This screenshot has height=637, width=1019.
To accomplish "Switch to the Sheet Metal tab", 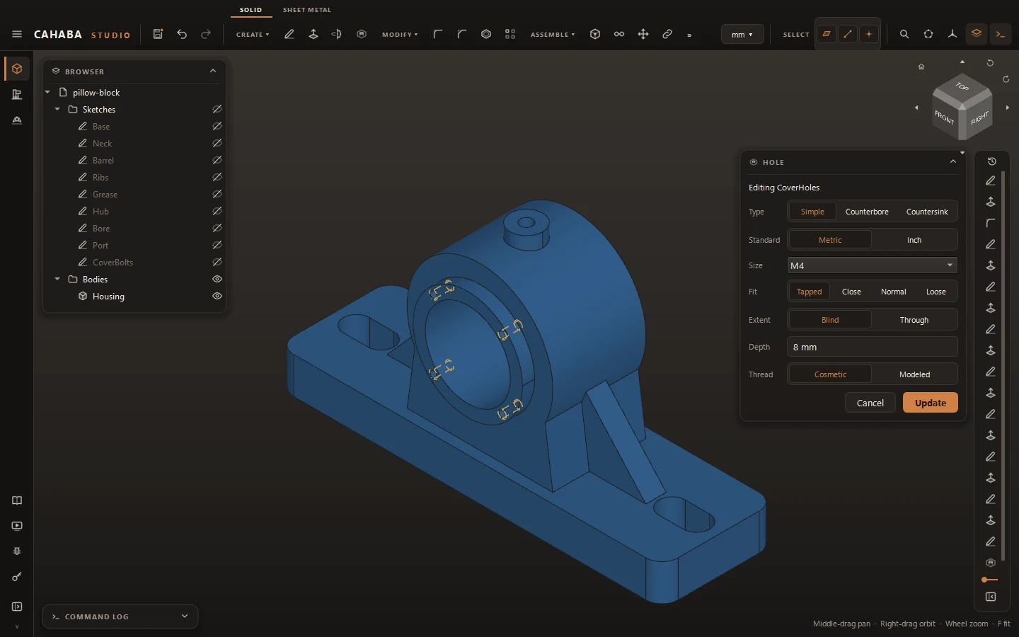I will click(307, 10).
